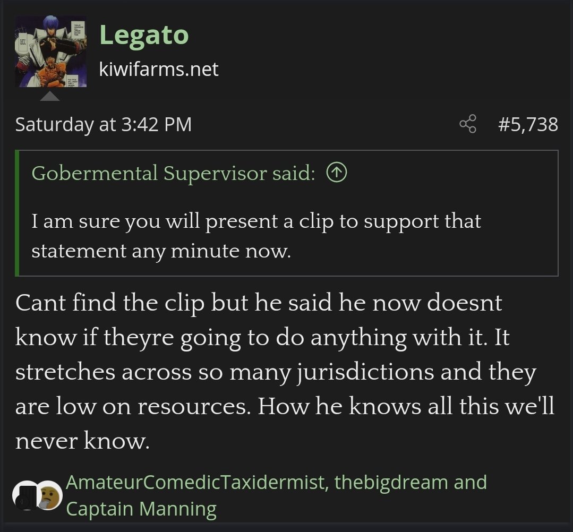Open Legato's avatar image

(x=51, y=52)
